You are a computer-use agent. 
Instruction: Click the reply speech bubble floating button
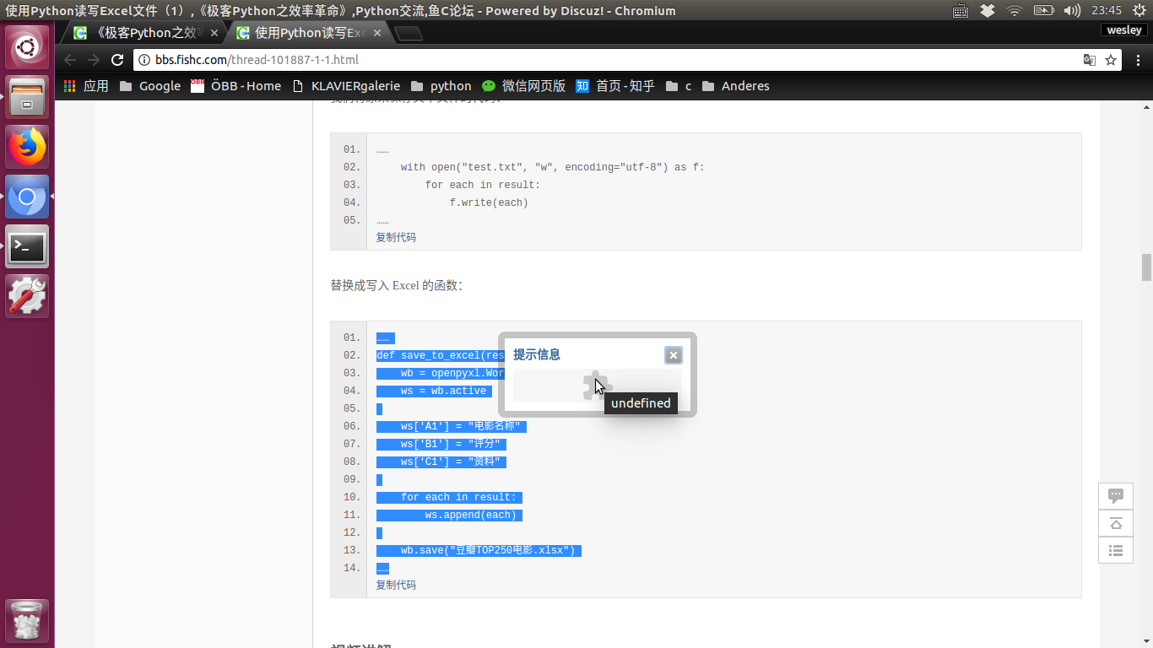[1115, 496]
